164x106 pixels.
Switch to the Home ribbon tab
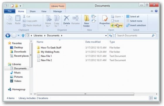point(21,11)
